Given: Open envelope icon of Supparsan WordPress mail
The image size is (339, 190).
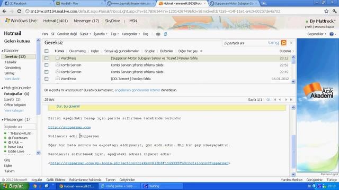Looking at the screenshot, I should [58, 58].
